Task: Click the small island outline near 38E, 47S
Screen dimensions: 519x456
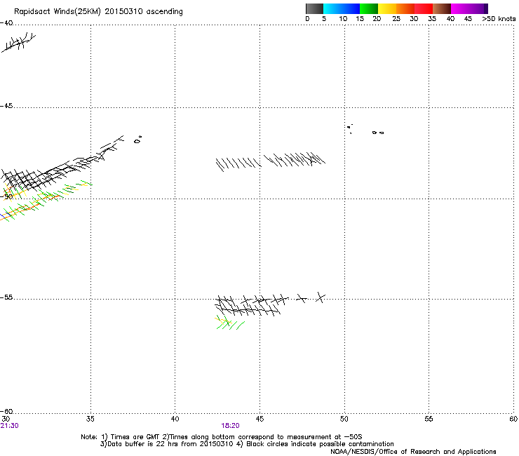Action: click(137, 140)
